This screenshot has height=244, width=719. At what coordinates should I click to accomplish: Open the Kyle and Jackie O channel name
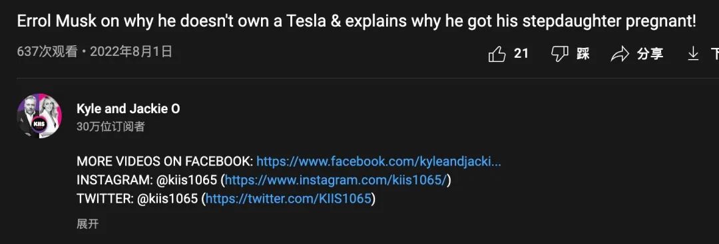point(128,109)
